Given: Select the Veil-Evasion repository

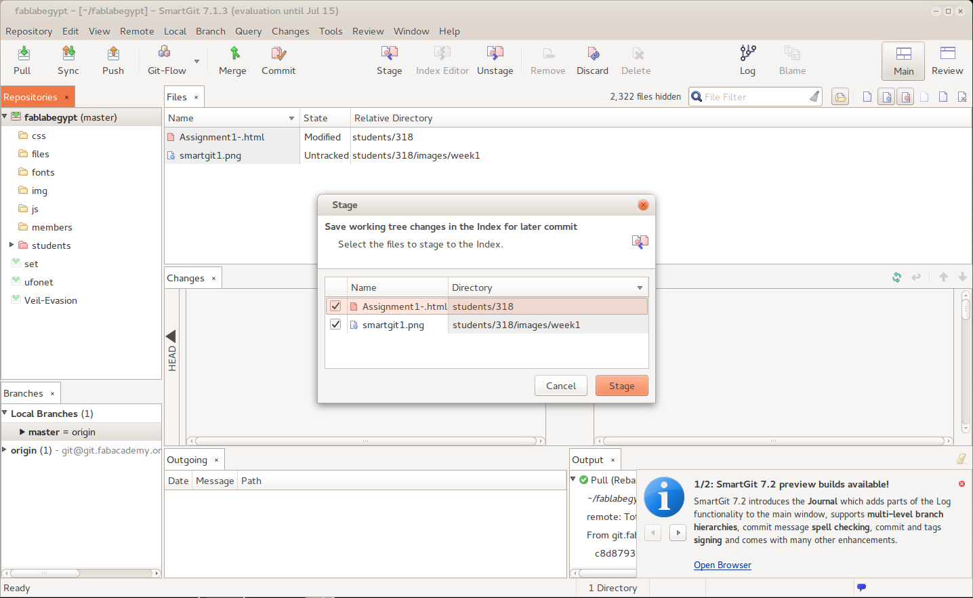Looking at the screenshot, I should (51, 300).
